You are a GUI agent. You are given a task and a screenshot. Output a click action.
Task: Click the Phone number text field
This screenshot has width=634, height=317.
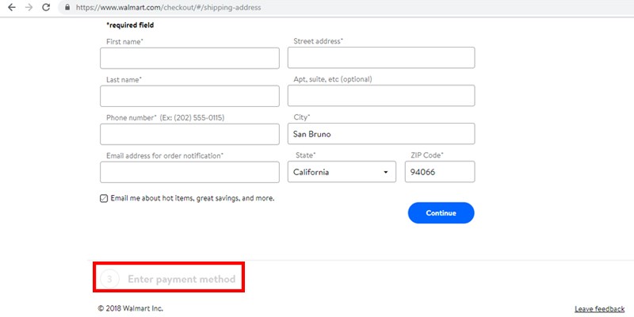click(x=189, y=134)
